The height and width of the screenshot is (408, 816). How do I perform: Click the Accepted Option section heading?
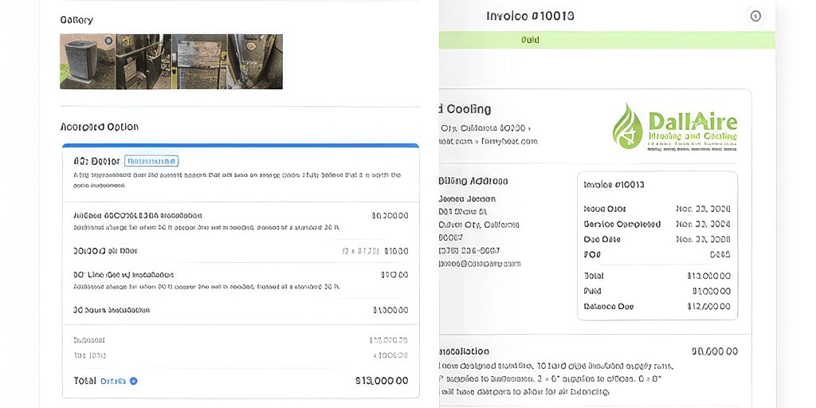tap(100, 127)
